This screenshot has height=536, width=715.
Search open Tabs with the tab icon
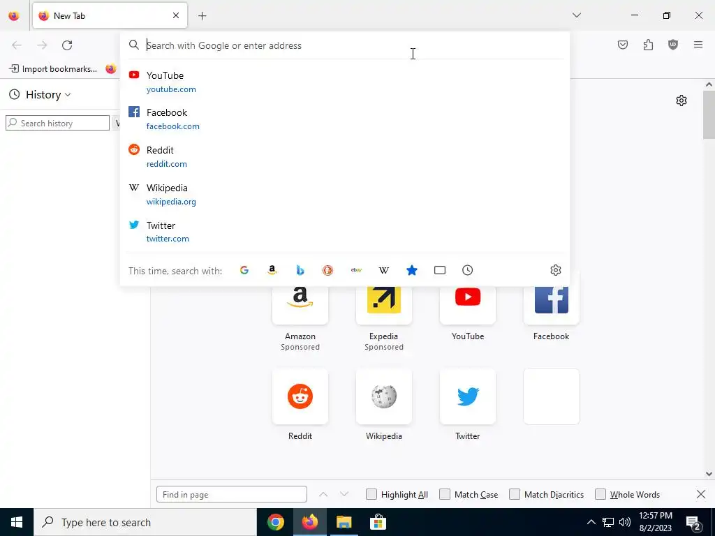pyautogui.click(x=440, y=270)
